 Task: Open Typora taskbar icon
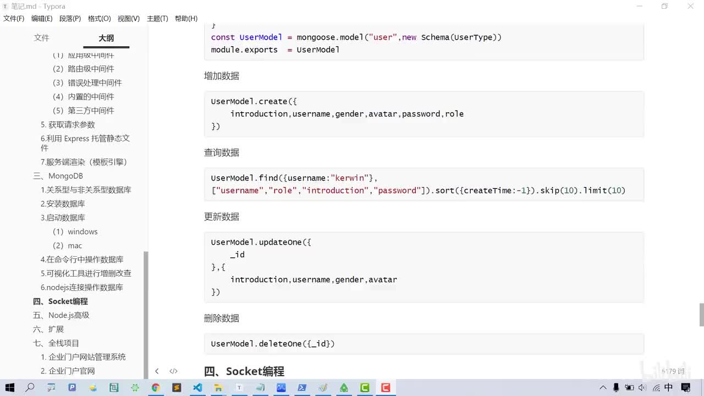(x=239, y=388)
